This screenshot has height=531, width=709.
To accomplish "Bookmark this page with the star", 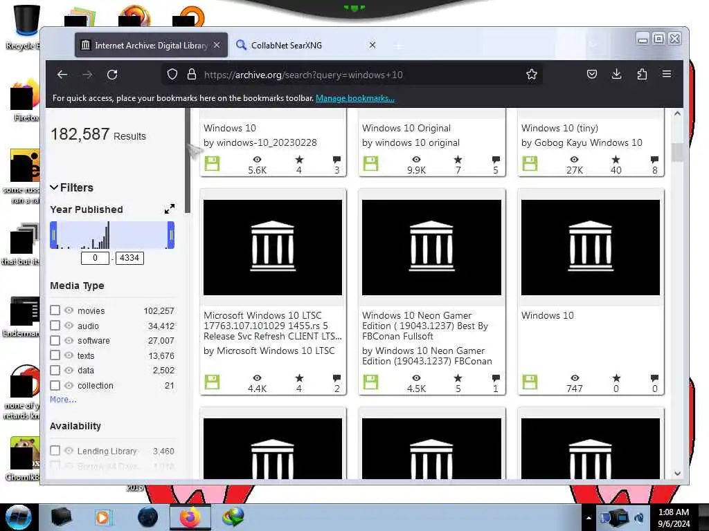I will click(x=531, y=75).
